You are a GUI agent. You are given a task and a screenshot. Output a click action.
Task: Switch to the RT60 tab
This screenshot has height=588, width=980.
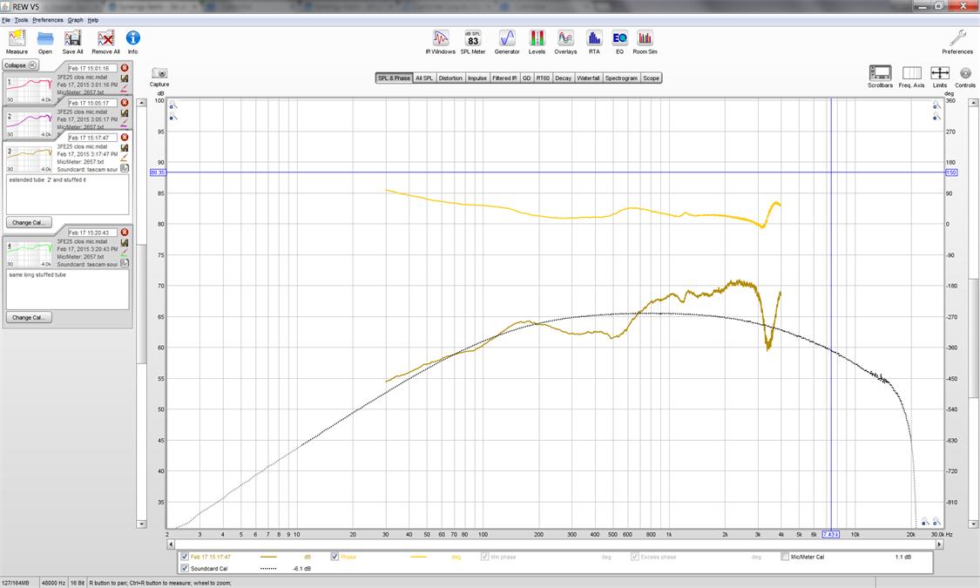[543, 78]
